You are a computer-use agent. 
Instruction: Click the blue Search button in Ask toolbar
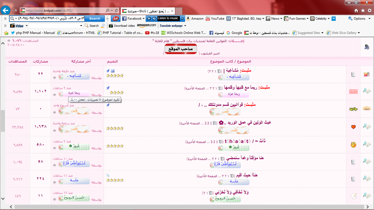tap(94, 19)
